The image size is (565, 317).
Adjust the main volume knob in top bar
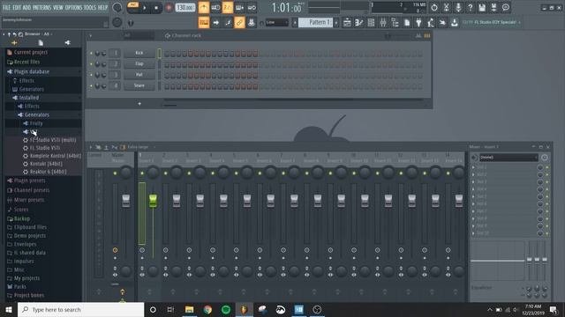(117, 7)
